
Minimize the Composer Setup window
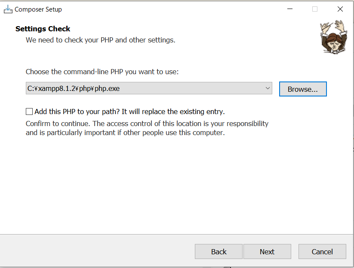point(289,9)
